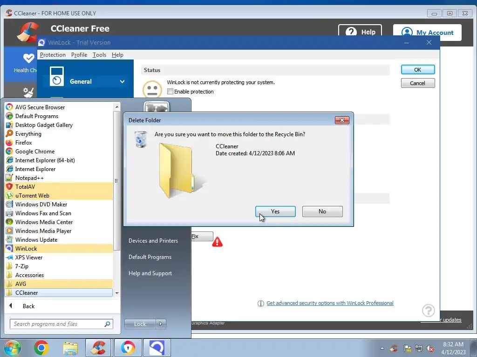Open the Protection menu in WinLock
Screen dimensions: 477x357
coord(53,55)
